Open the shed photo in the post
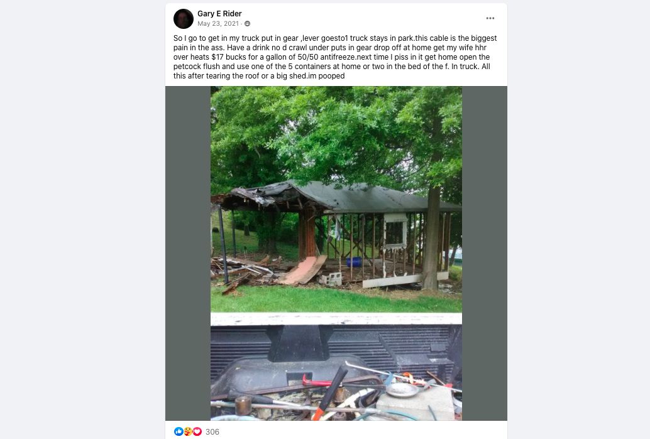650x439 pixels. click(x=336, y=253)
